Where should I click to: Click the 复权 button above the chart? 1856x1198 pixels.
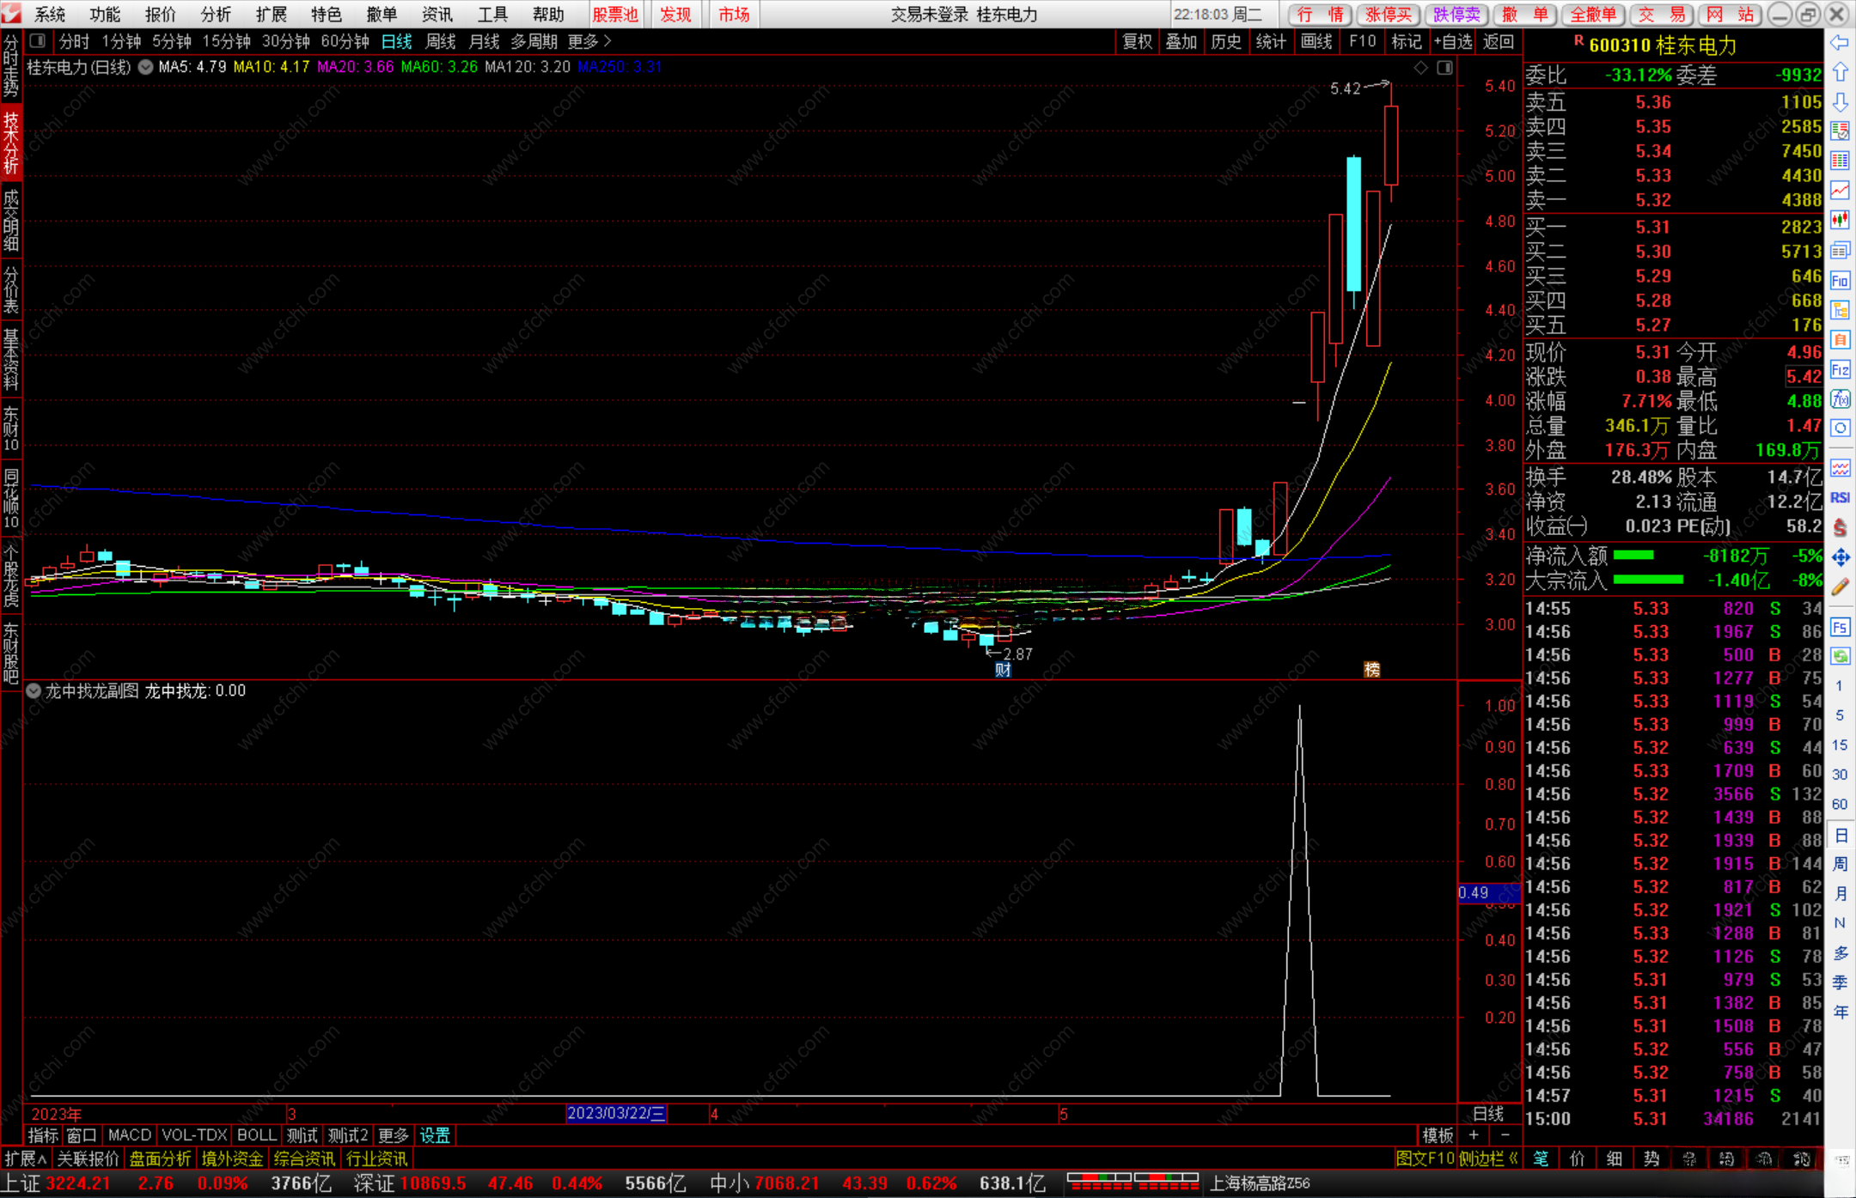coord(1137,41)
